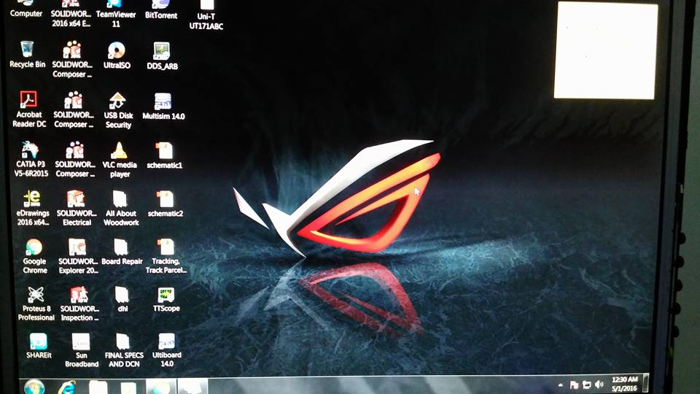700x394 pixels.
Task: Open Sun Broadband shortcut
Action: point(81,350)
